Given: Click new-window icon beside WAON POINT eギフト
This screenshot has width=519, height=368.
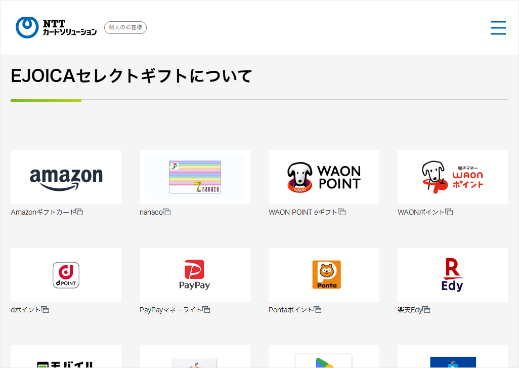Looking at the screenshot, I should pyautogui.click(x=342, y=212).
